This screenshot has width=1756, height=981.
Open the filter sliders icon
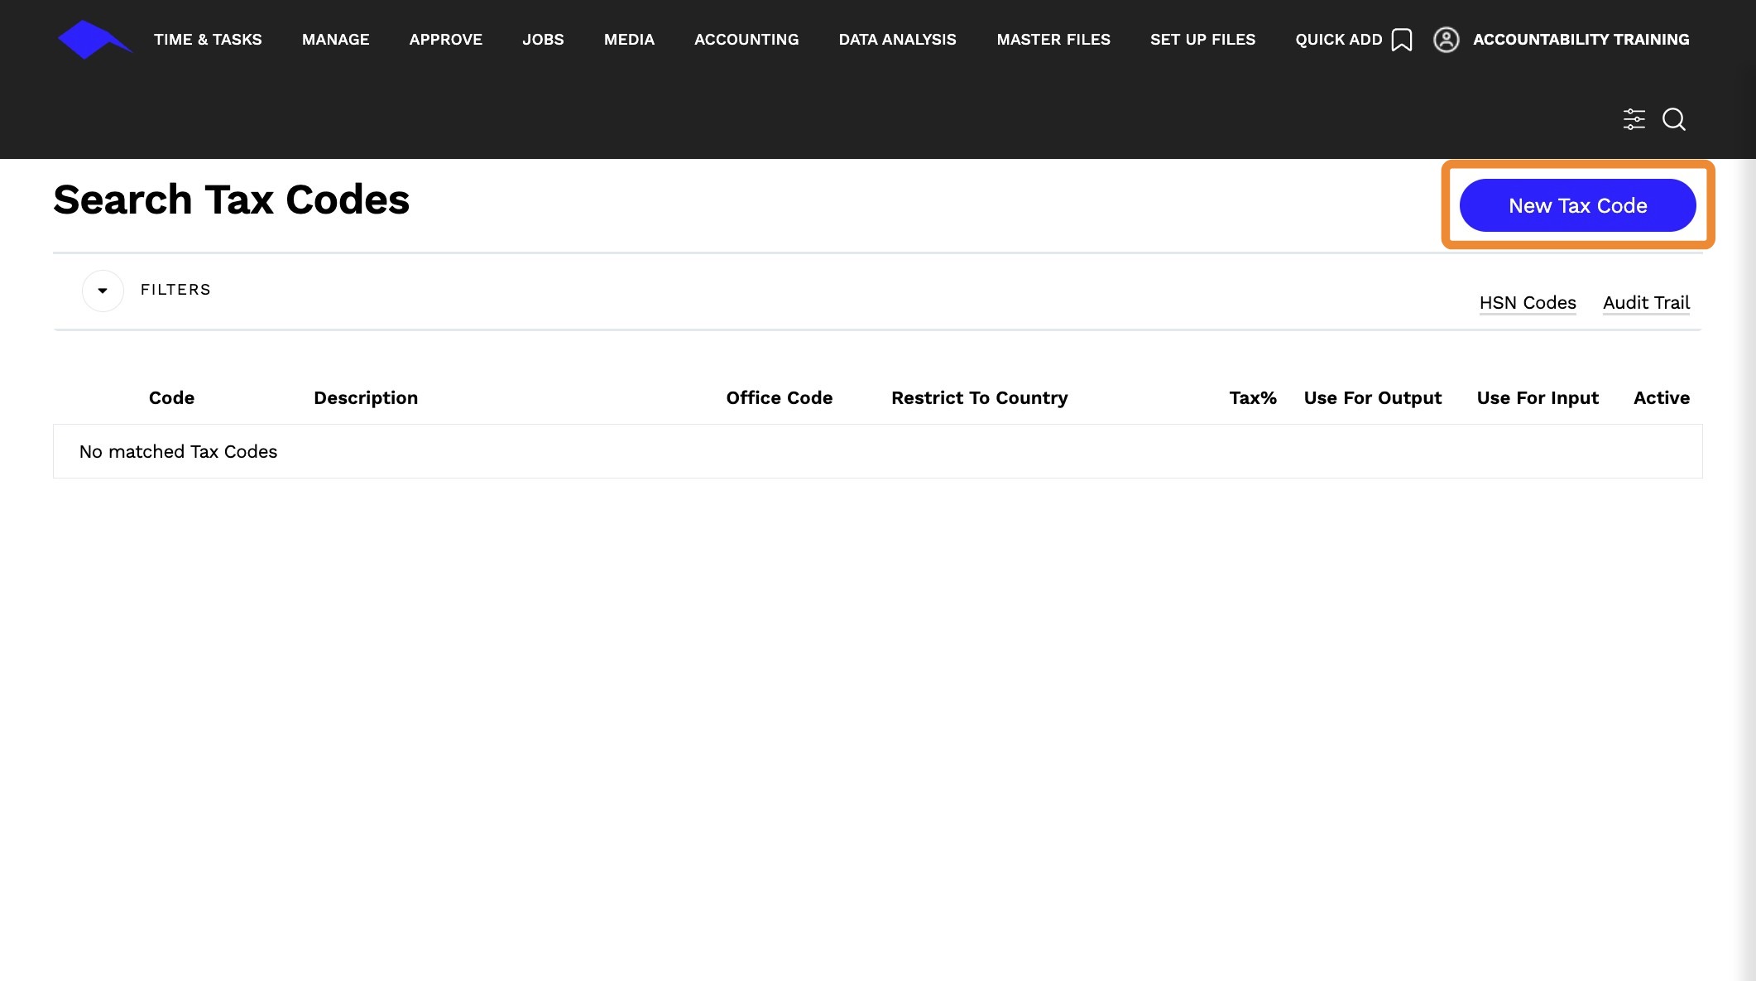pyautogui.click(x=1634, y=119)
